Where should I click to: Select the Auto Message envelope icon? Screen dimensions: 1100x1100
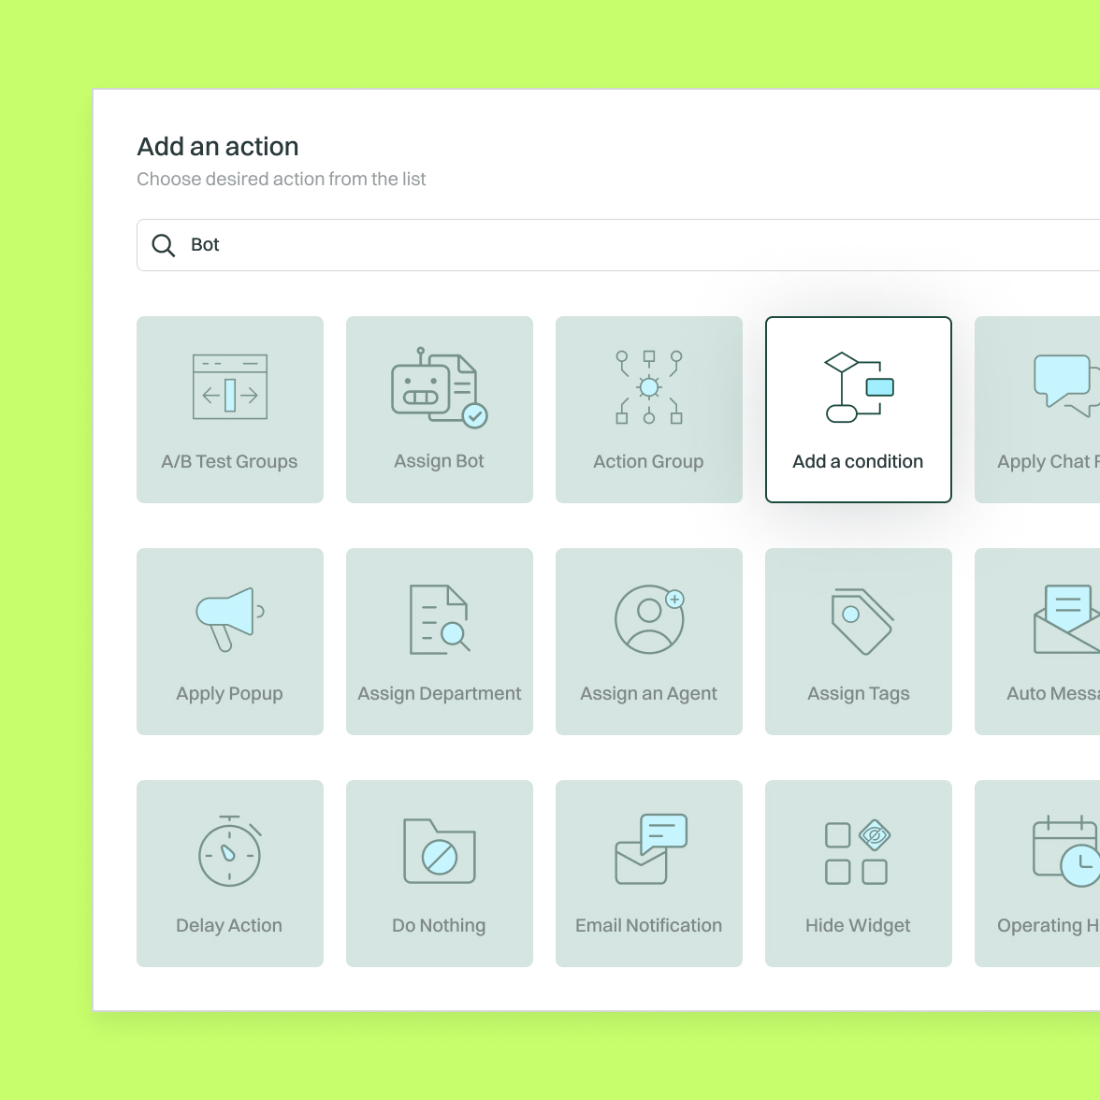point(1066,619)
